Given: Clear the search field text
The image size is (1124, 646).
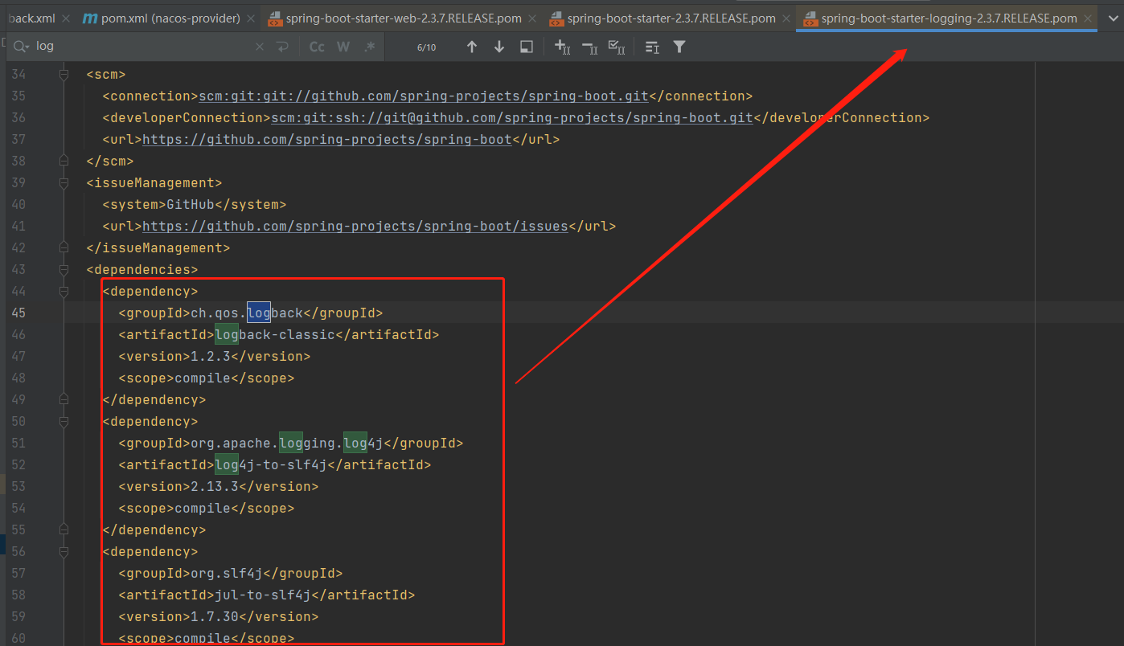Looking at the screenshot, I should (x=260, y=47).
